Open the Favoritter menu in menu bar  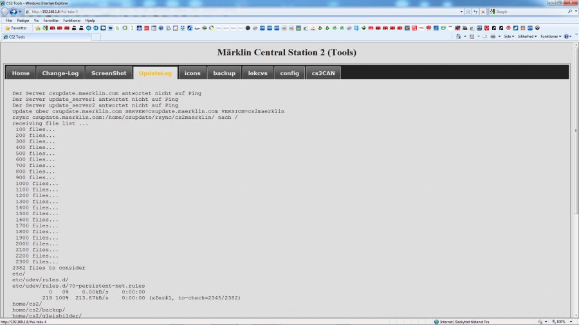coord(51,21)
